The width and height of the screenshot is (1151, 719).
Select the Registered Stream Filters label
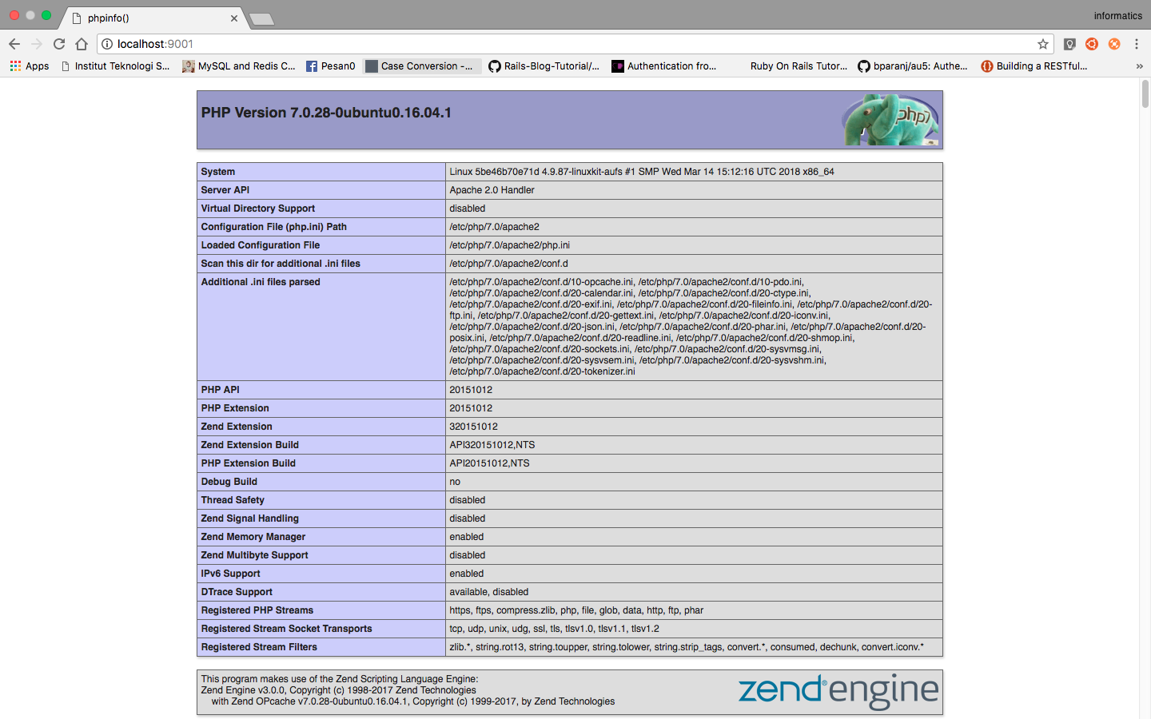259,647
